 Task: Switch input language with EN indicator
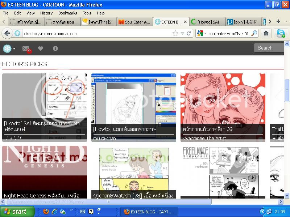tap(83, 212)
